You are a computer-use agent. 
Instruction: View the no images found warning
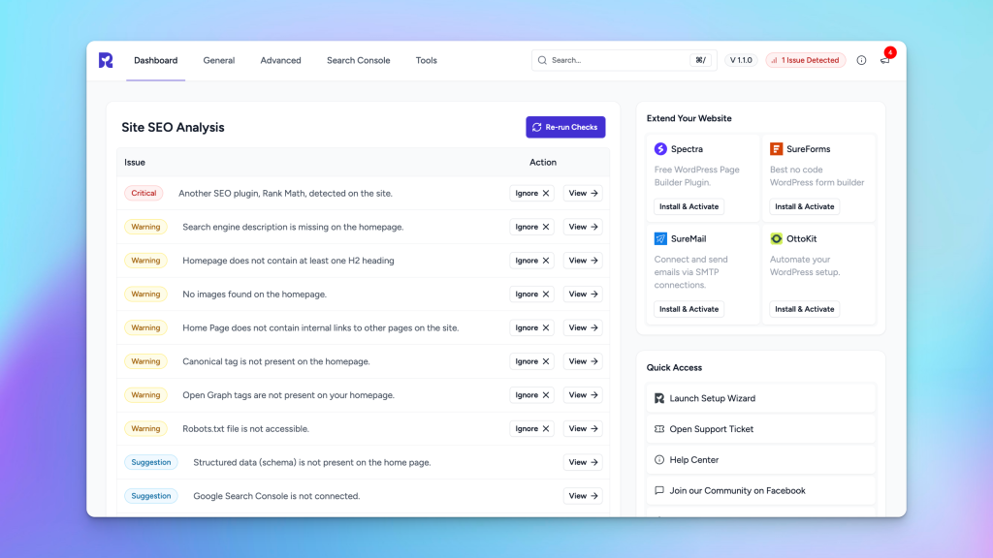pyautogui.click(x=583, y=294)
